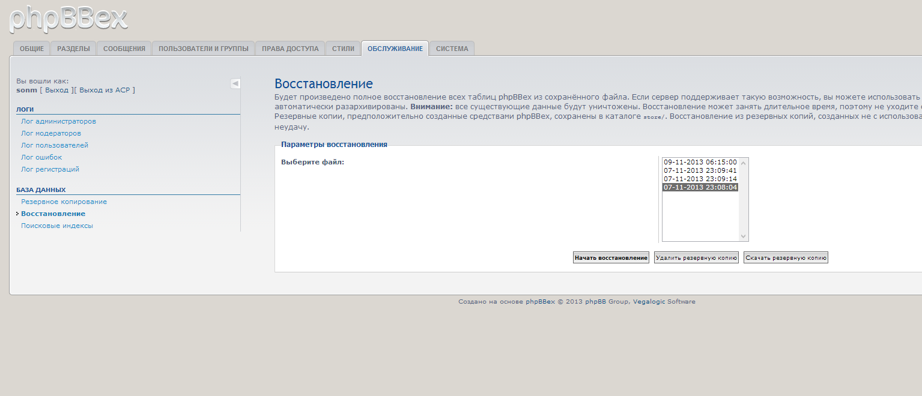Viewport: 922px width, 396px height.
Task: Collapse the sidebar with the arrow icon
Action: coord(235,83)
